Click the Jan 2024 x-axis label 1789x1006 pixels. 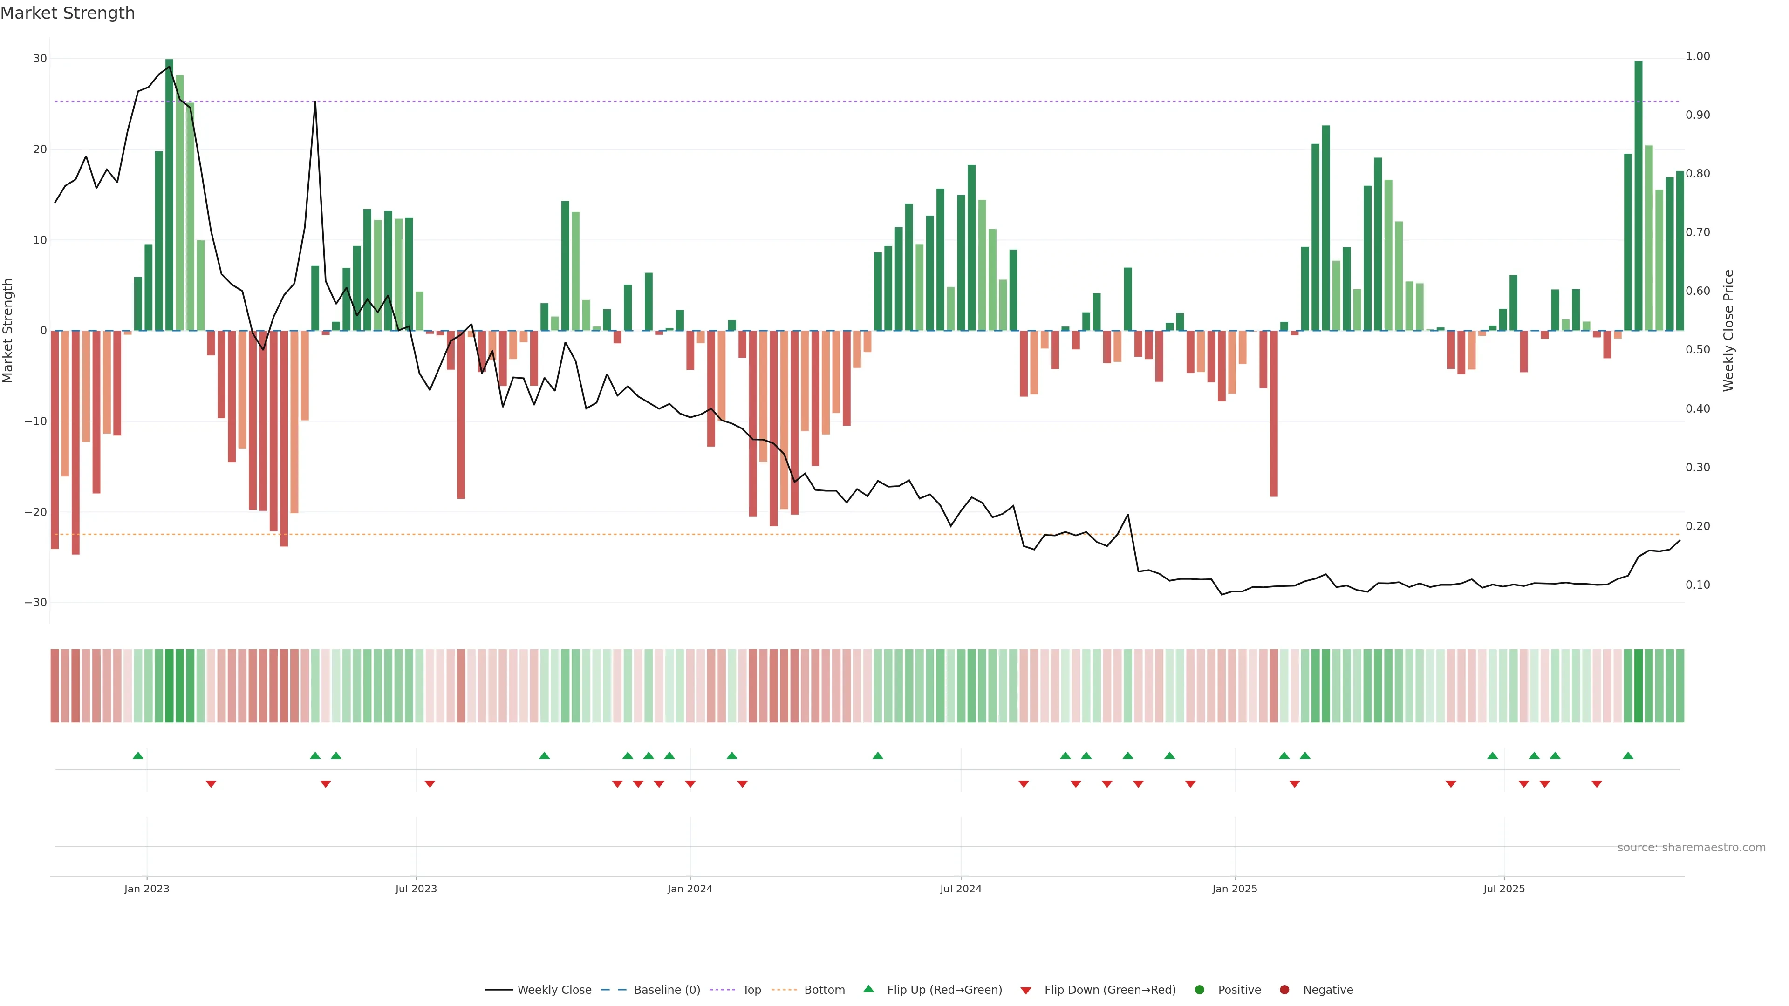coord(690,889)
